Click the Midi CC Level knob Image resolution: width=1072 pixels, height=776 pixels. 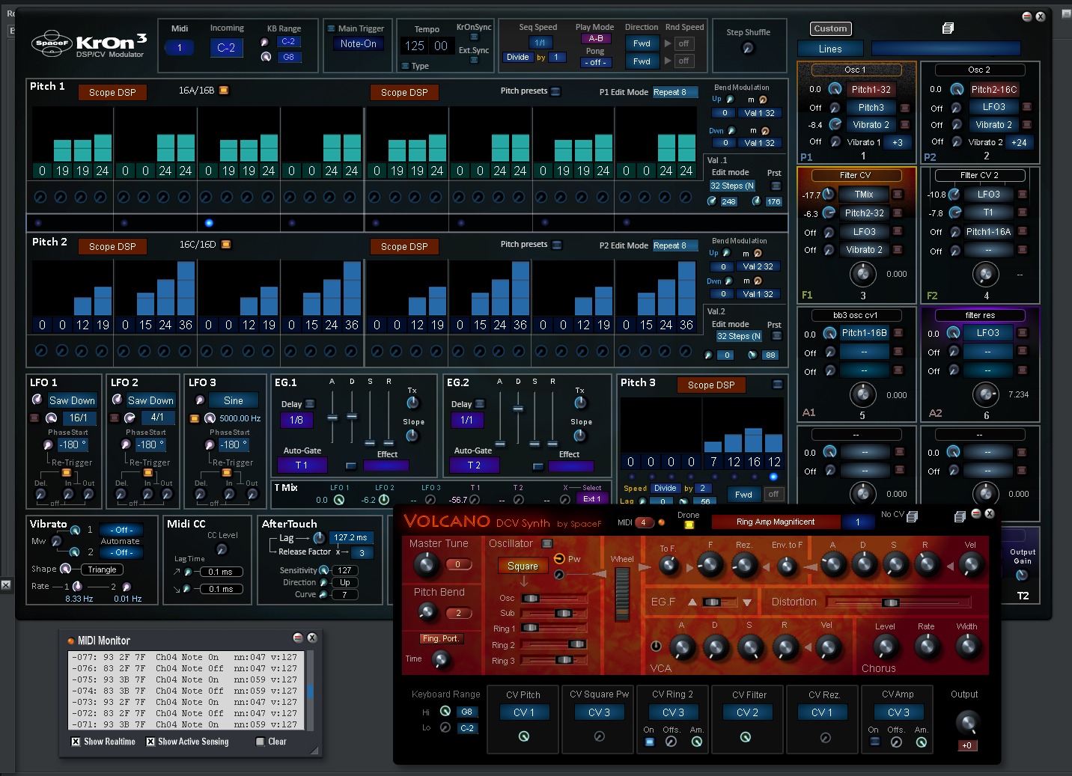tap(222, 549)
